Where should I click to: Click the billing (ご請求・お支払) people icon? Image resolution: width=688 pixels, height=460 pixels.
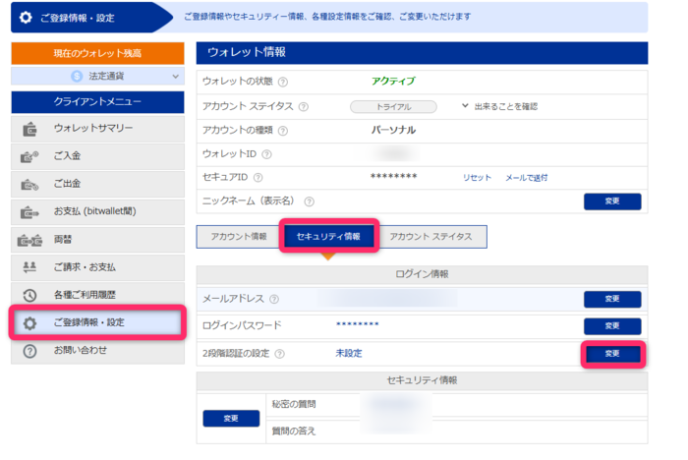(x=29, y=267)
